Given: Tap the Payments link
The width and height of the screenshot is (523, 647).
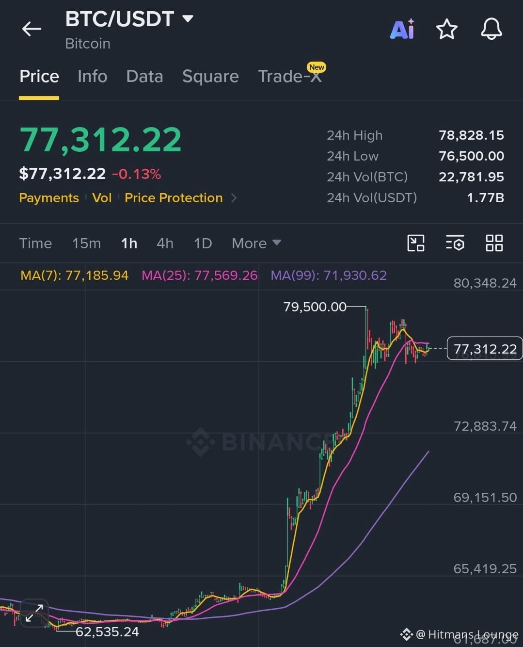Looking at the screenshot, I should (48, 198).
